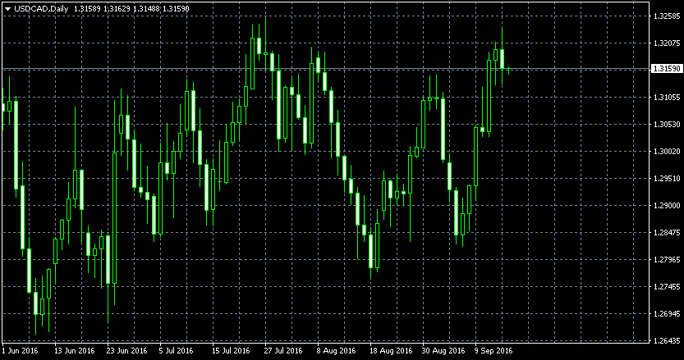Click the 23 Jun 2016 date label

pyautogui.click(x=127, y=350)
